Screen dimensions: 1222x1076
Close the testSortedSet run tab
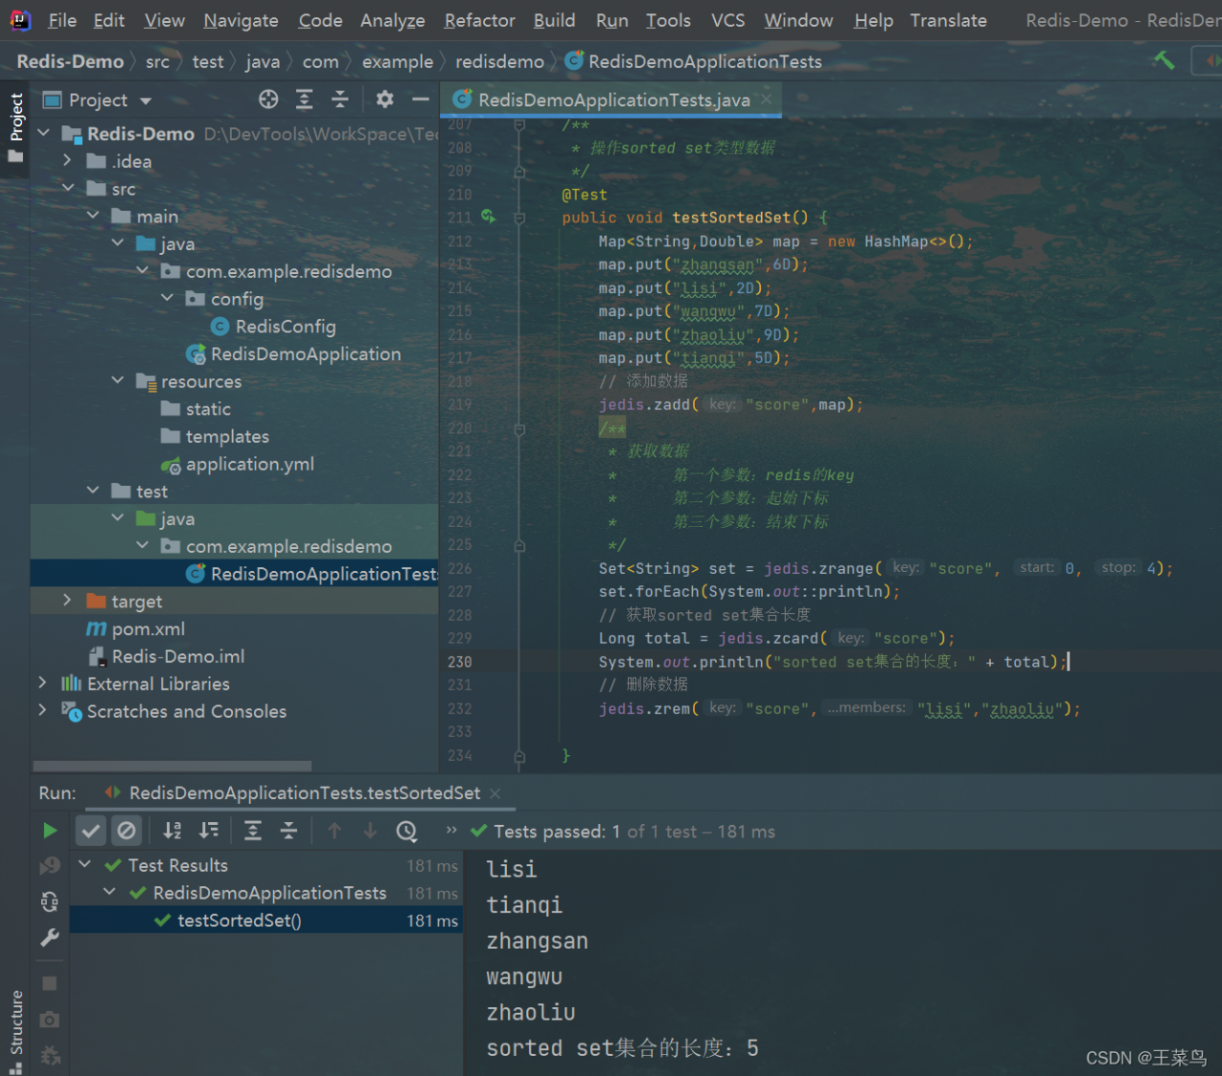point(495,793)
